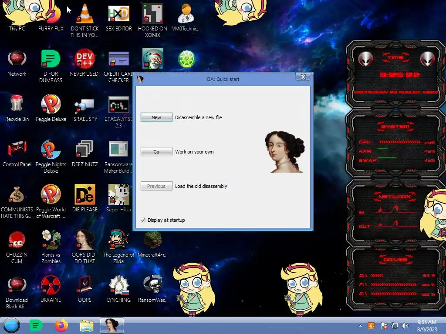Select the D FOR DUMBASS icon
This screenshot has height=334, width=446.
click(x=51, y=66)
